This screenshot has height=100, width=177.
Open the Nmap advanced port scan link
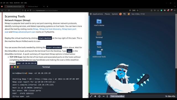(24, 32)
